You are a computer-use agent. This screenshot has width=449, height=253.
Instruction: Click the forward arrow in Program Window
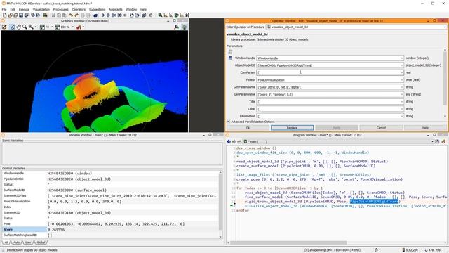tap(234, 142)
